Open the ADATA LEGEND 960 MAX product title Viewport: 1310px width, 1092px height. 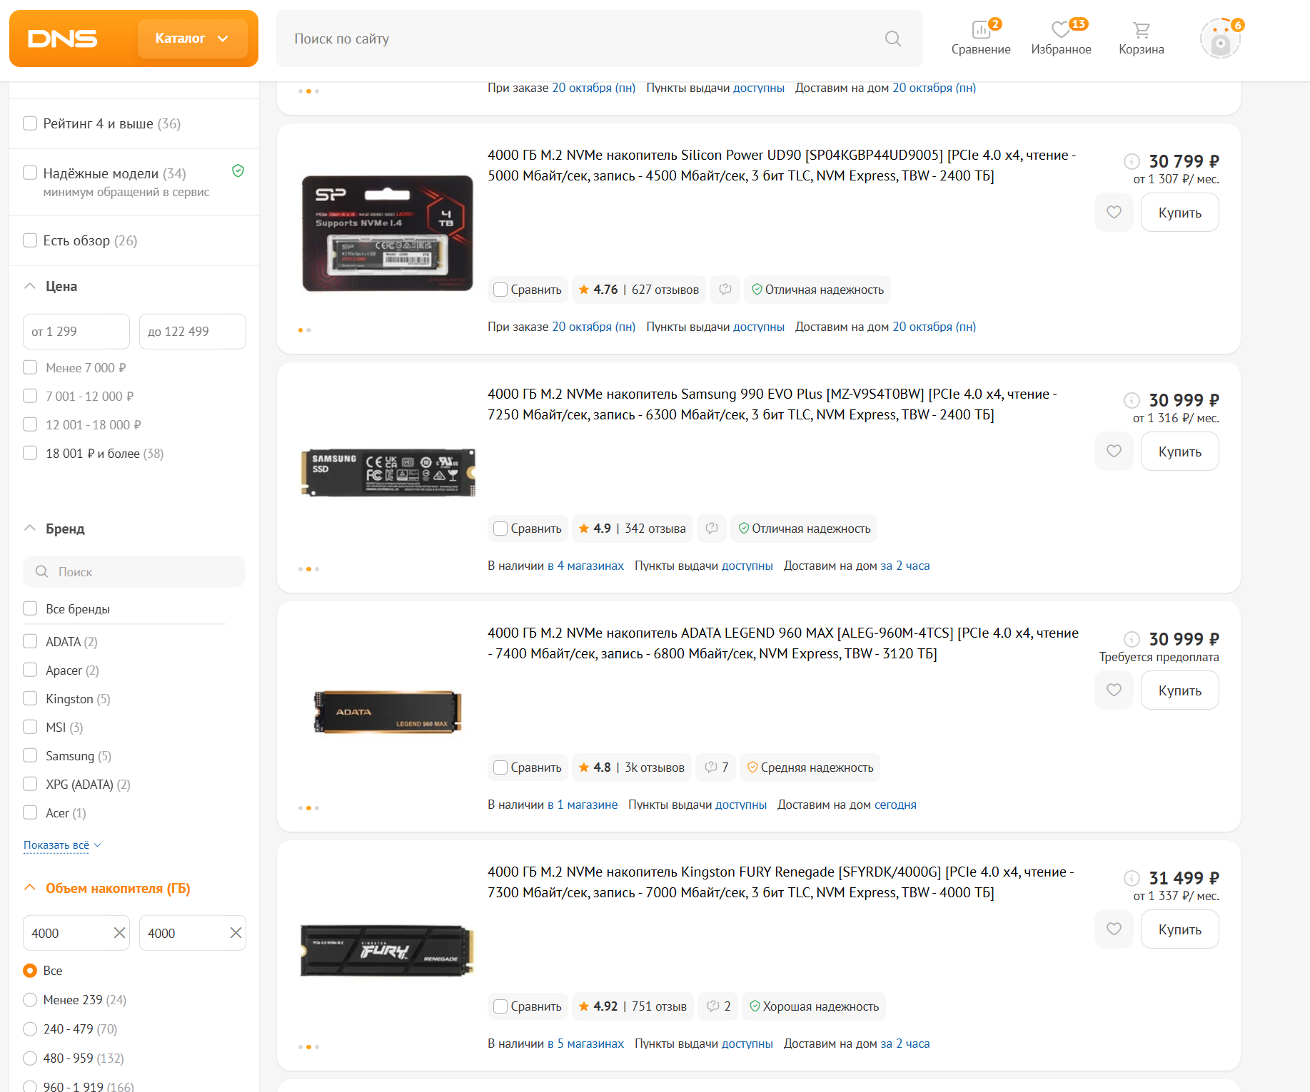point(783,643)
